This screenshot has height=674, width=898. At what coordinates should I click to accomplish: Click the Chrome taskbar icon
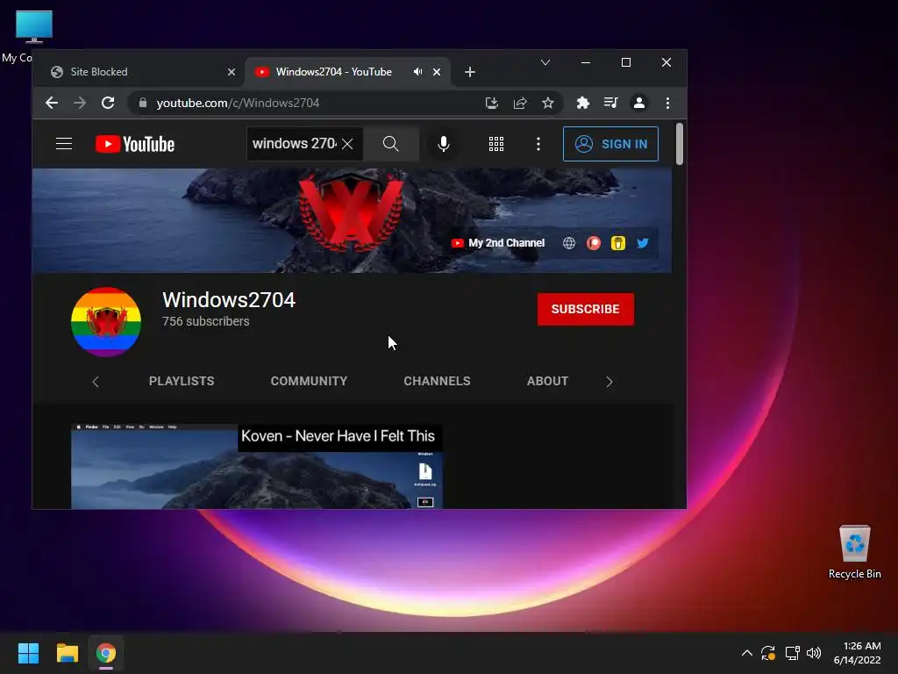[x=106, y=653]
